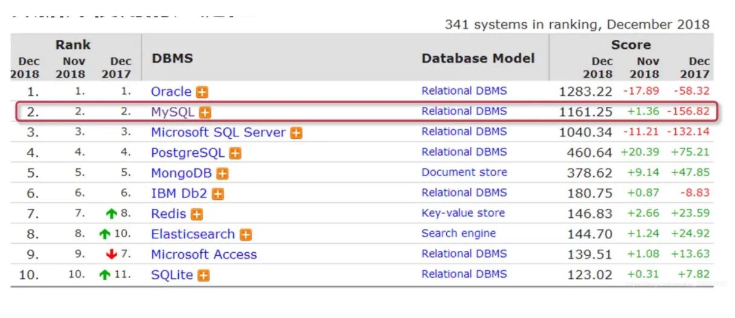Screen dimensions: 735x318
Task: Click the red down arrow for Microsoft Access
Action: 111,255
